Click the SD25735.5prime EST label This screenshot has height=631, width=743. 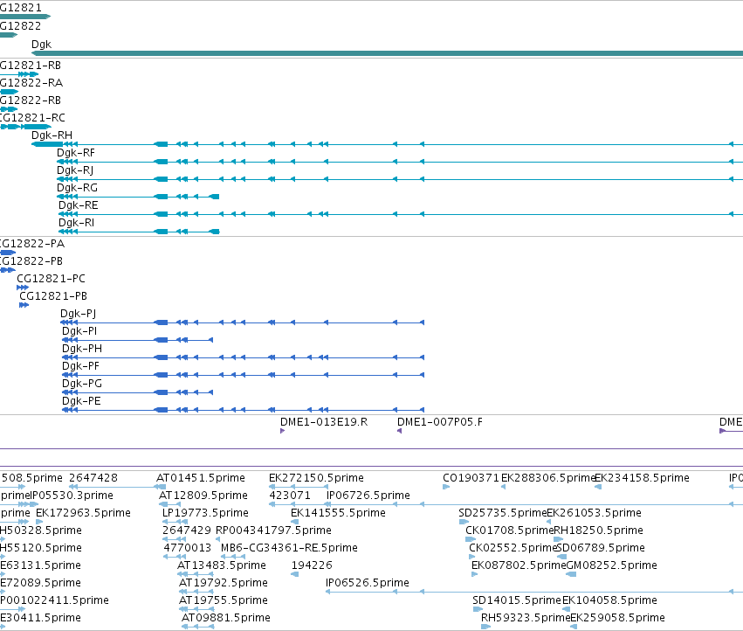[x=502, y=513]
